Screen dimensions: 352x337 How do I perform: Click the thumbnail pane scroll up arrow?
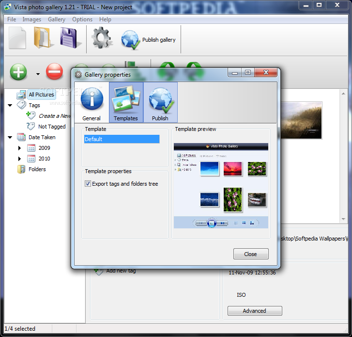click(343, 94)
